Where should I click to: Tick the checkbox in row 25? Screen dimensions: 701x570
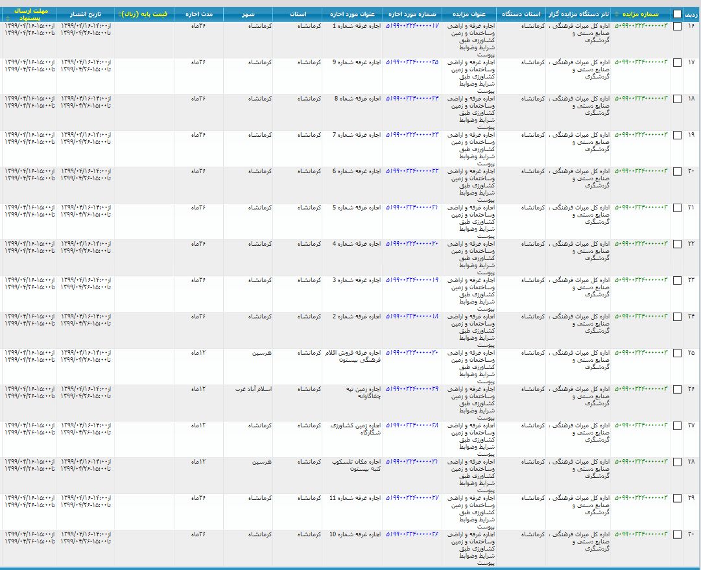tap(677, 353)
